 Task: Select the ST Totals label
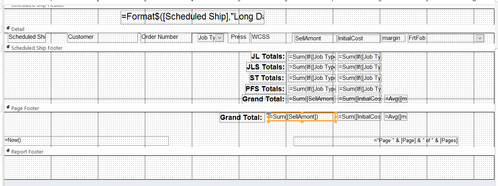coord(267,78)
